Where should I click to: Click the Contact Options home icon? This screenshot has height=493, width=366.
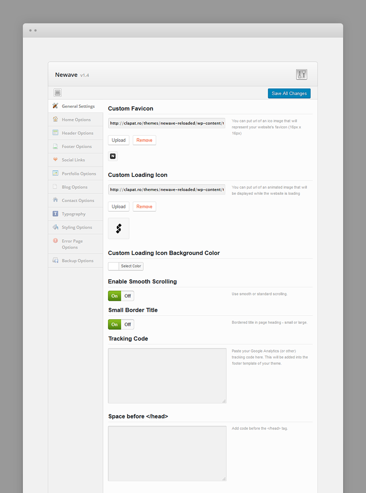point(55,200)
